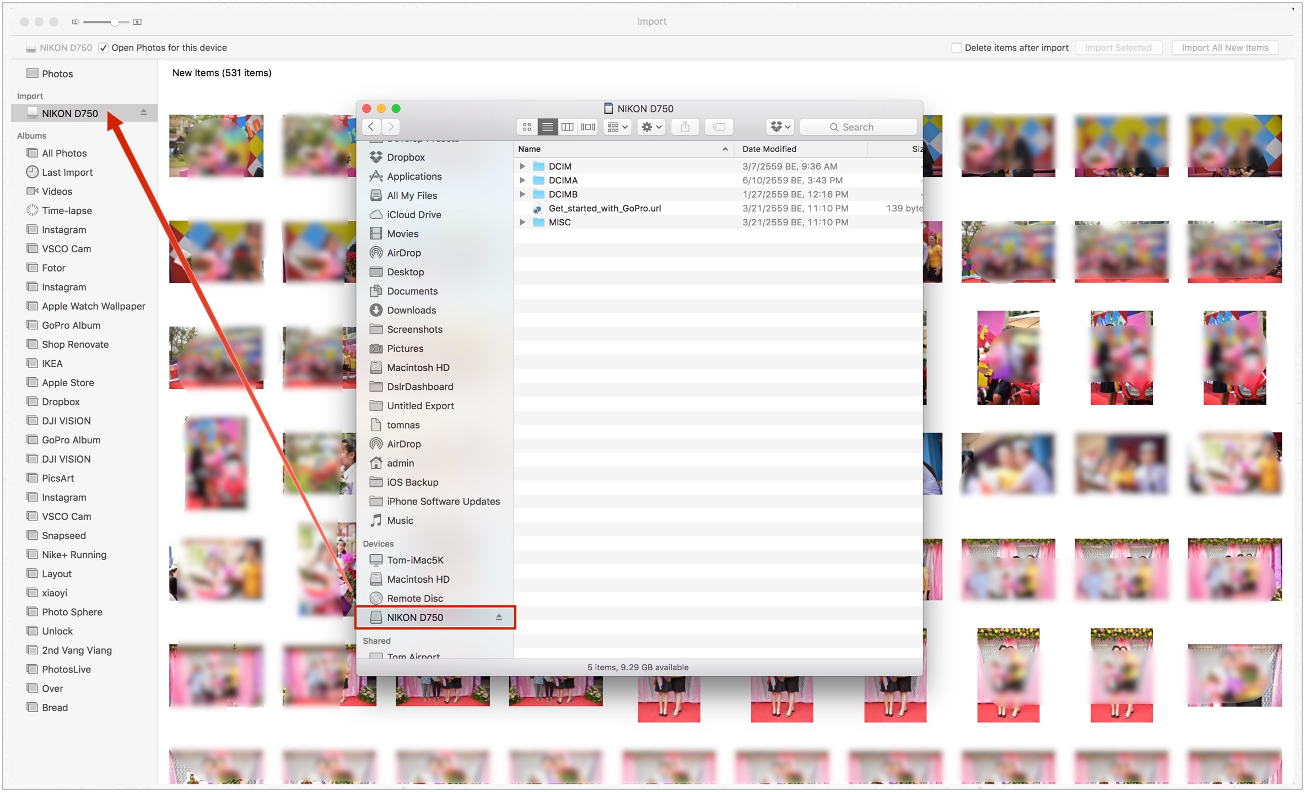Open iCloud Drive in Finder sidebar
1305x792 pixels.
click(414, 214)
